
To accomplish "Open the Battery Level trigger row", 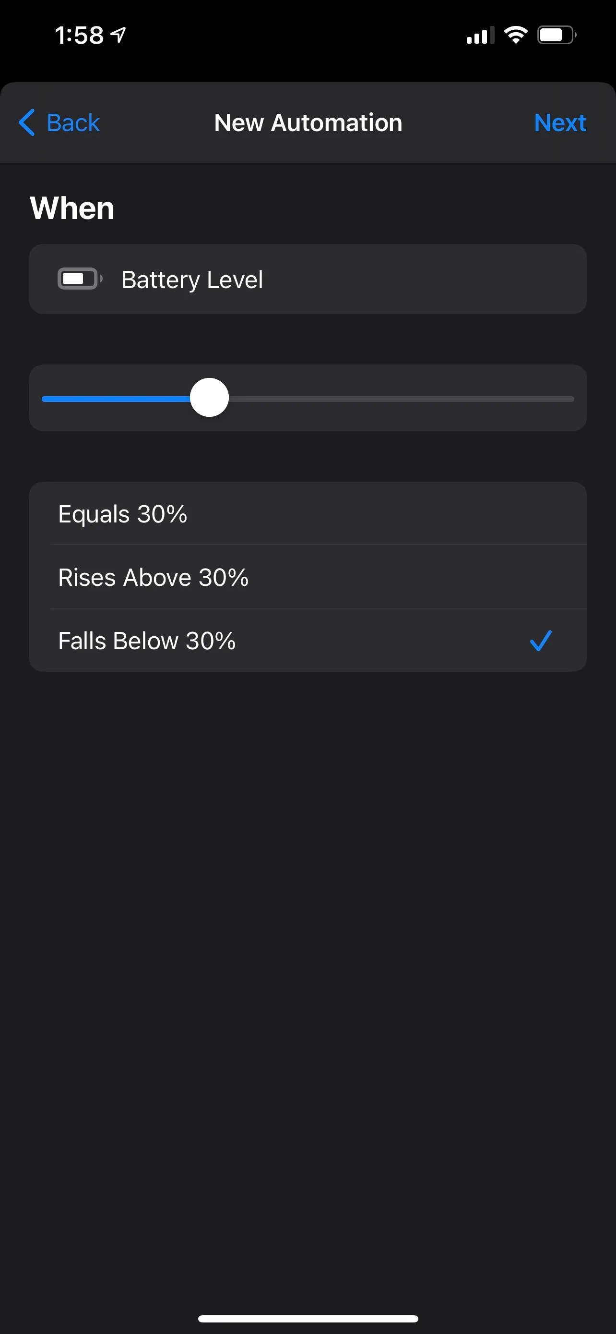I will pos(308,279).
